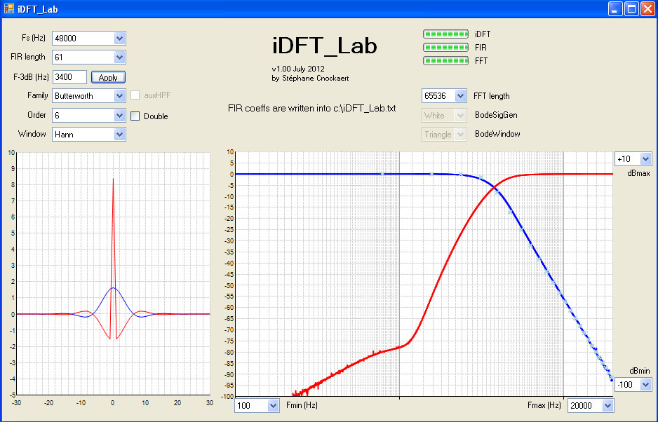Open the Fs (Hz) dropdown showing 48000

click(x=89, y=38)
